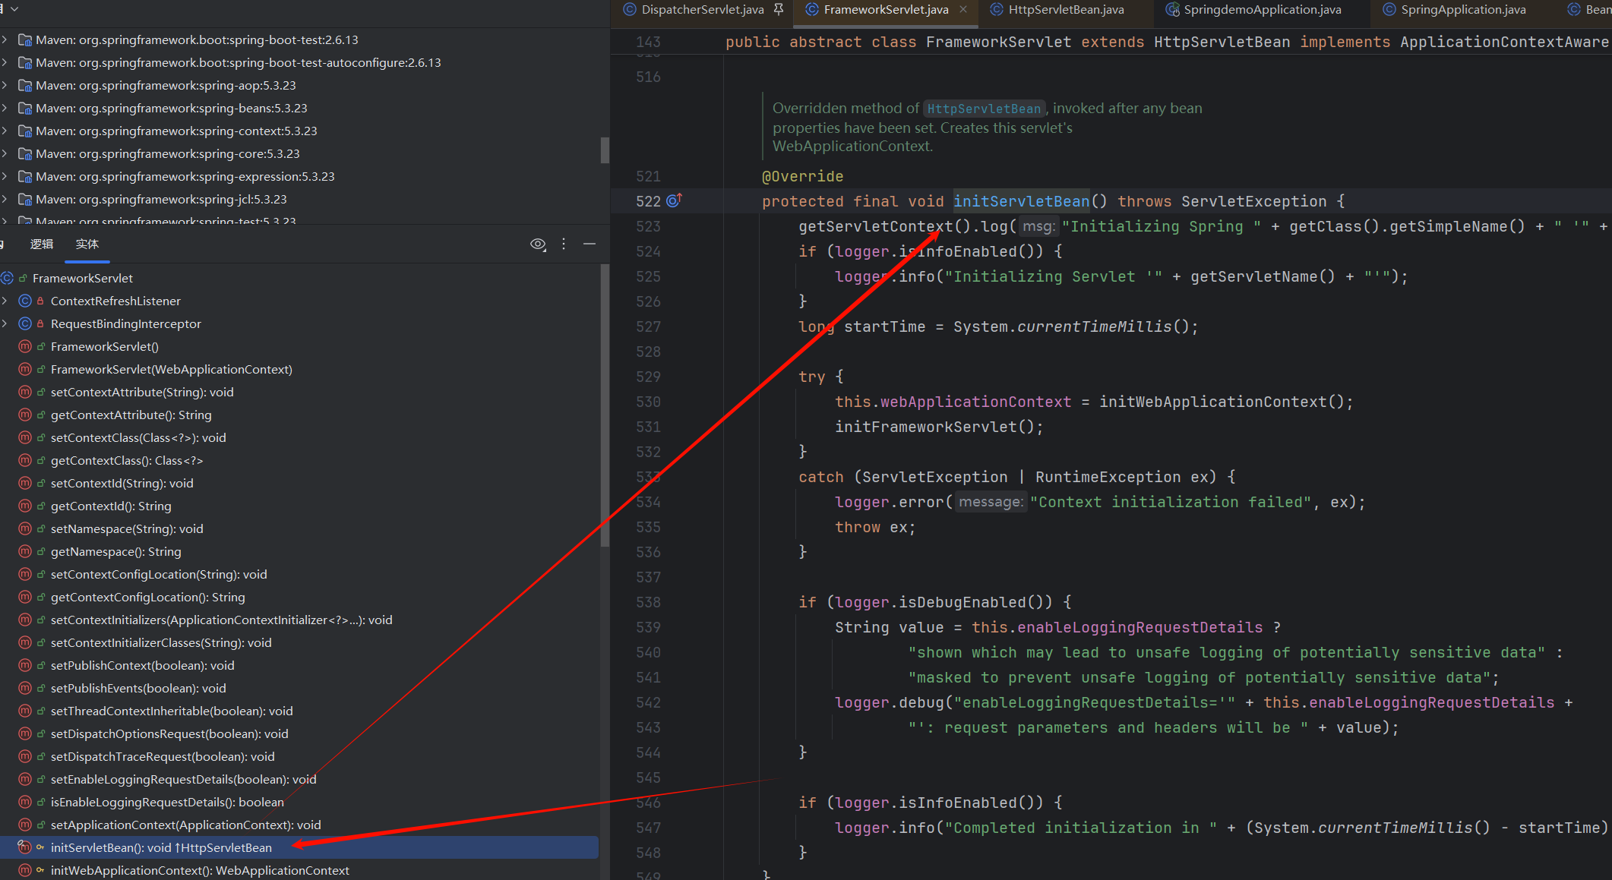Switch to the 逻辑 structure tab
The image size is (1612, 880).
pyautogui.click(x=42, y=244)
